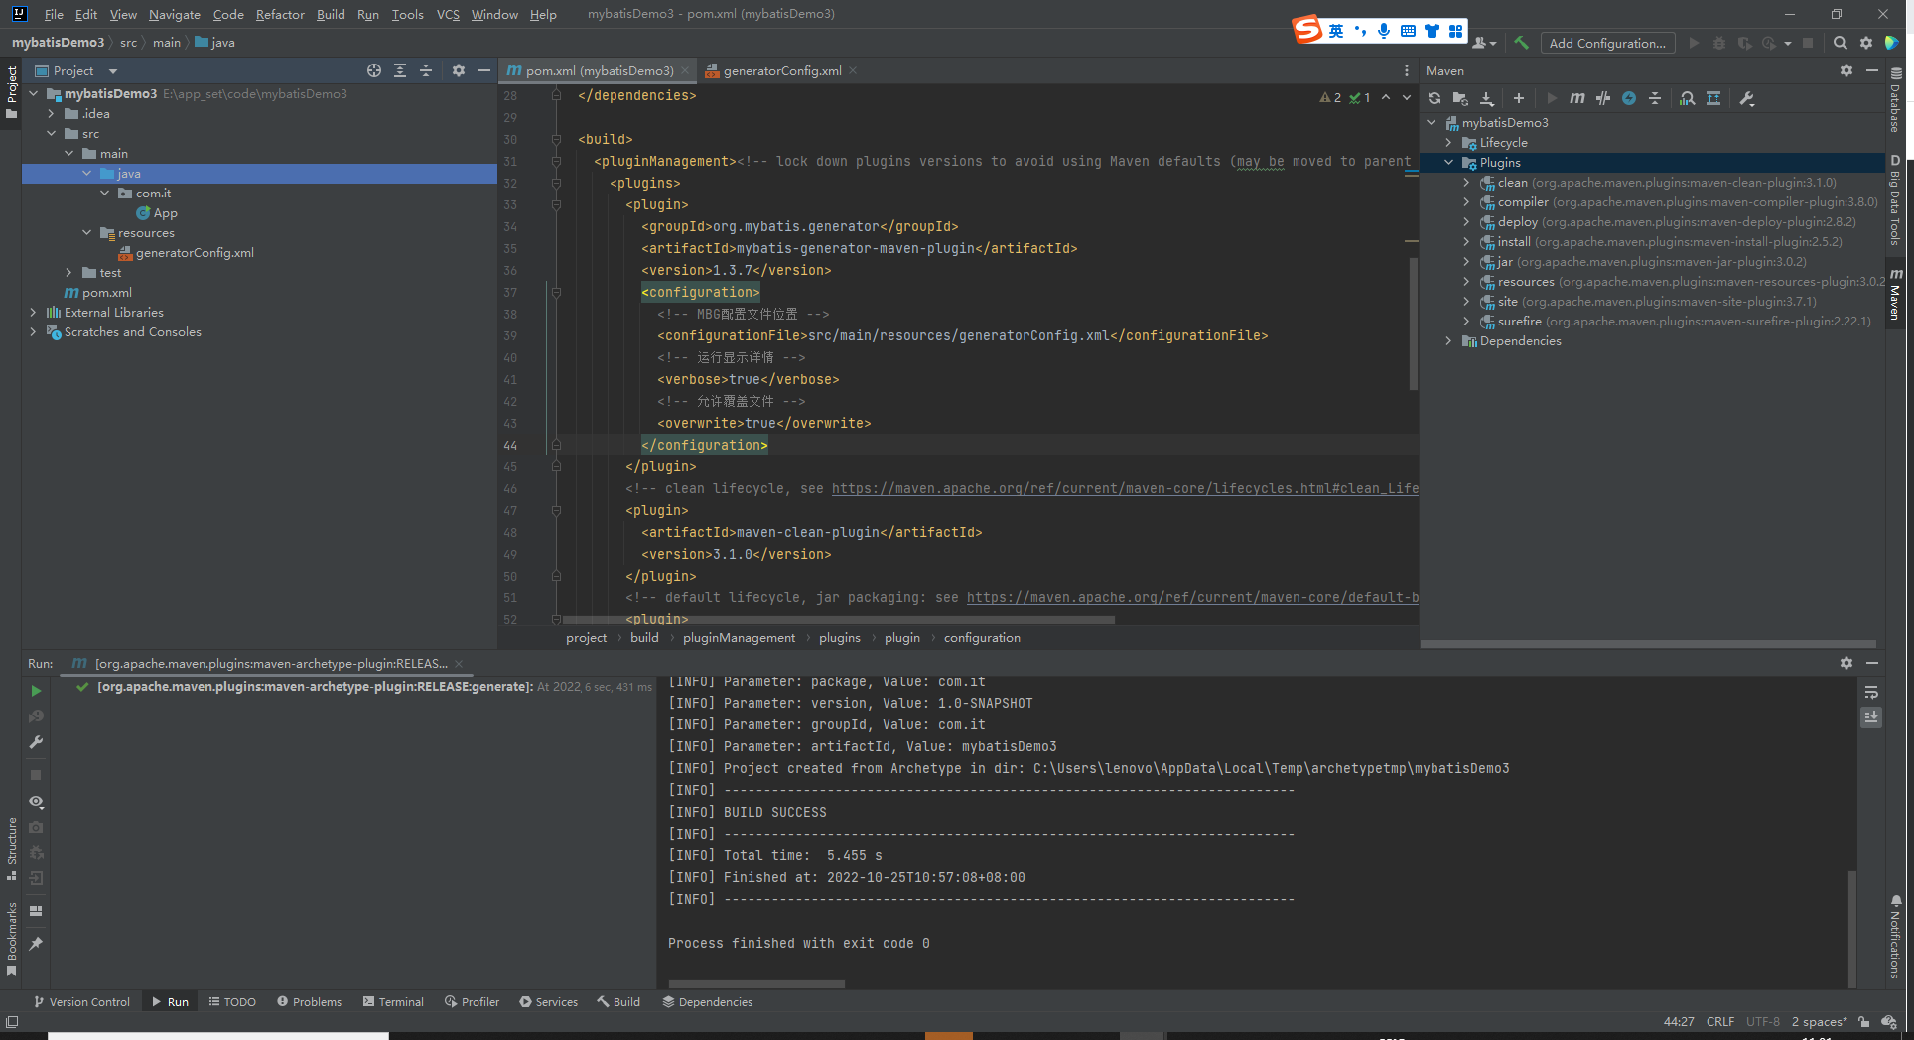This screenshot has width=1914, height=1040.
Task: Click UTF-8 encoding in status bar
Action: coord(1763,1022)
